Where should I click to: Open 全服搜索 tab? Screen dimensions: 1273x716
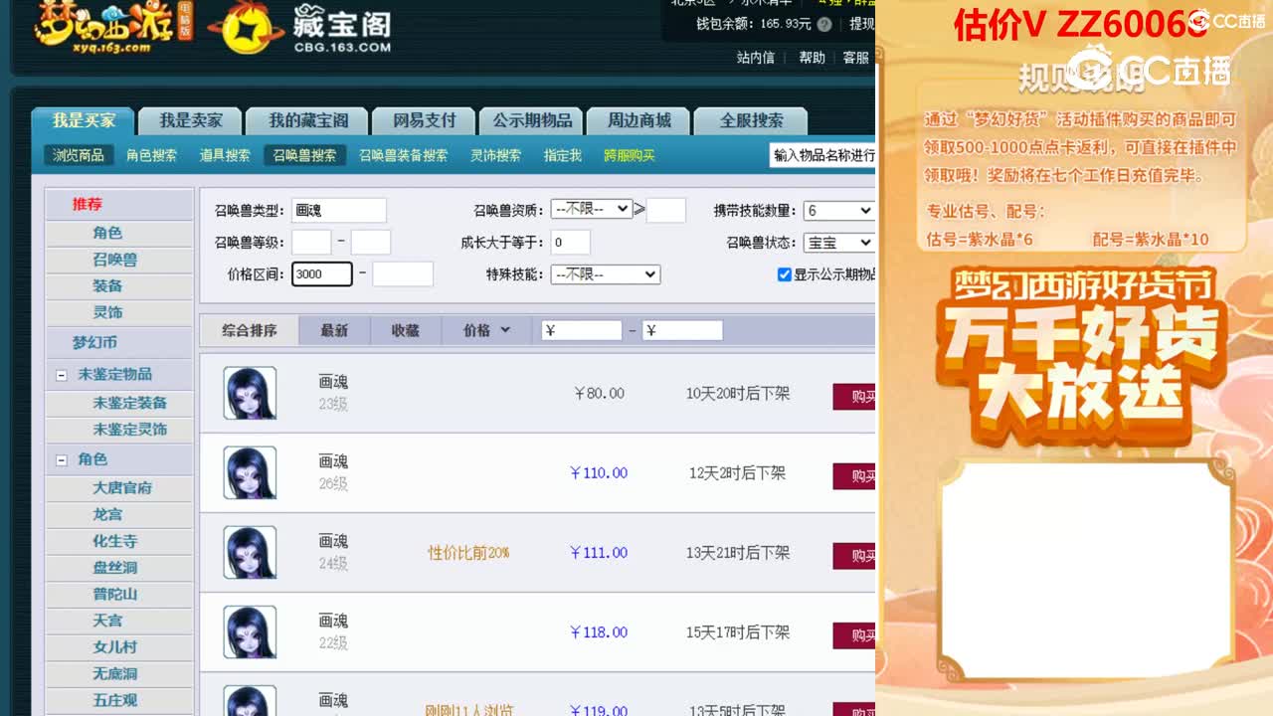tap(751, 120)
